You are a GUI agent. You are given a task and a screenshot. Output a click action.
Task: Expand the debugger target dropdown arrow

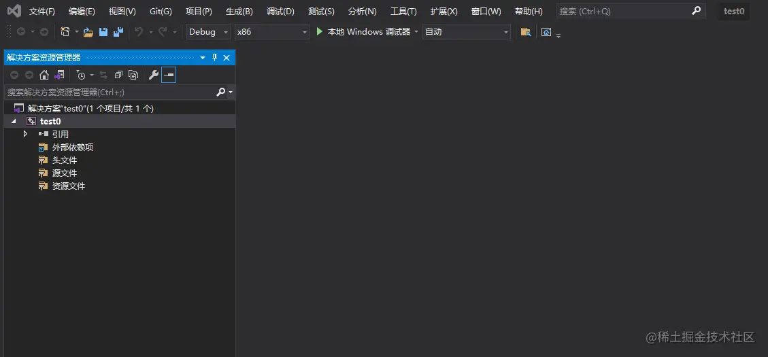click(416, 32)
